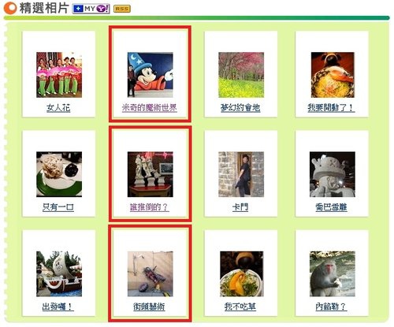Image resolution: width=394 pixels, height=327 pixels.
Task: Open the noodle bowl photo thumbnail
Action: tap(333, 75)
